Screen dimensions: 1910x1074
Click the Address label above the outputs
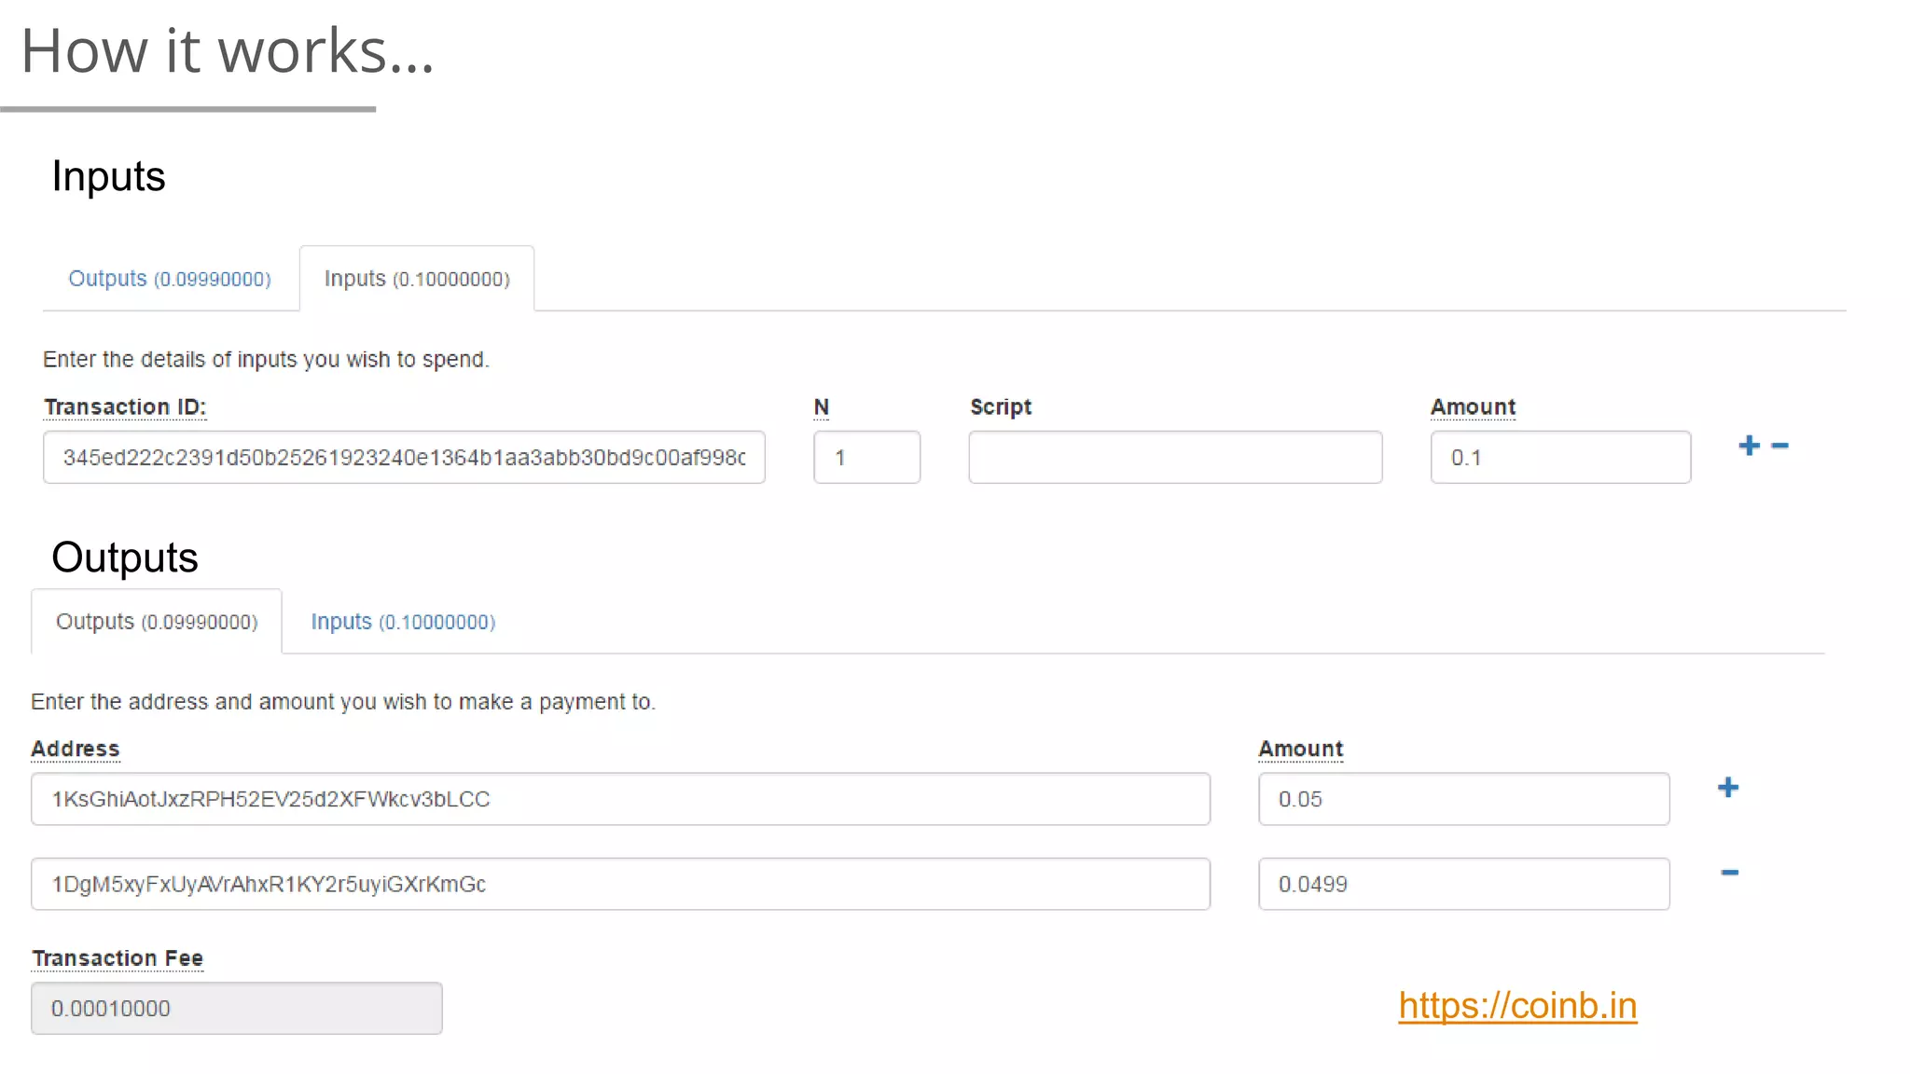click(76, 750)
